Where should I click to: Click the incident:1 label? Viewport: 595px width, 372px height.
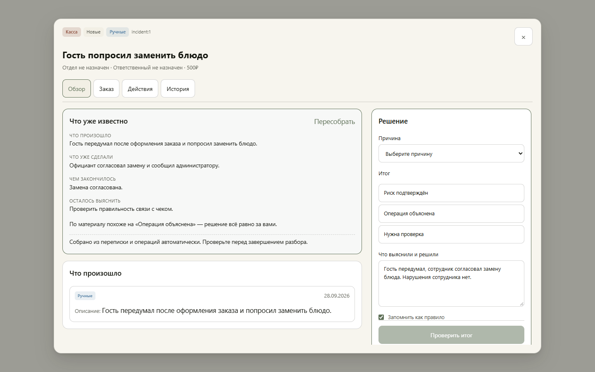pos(141,32)
